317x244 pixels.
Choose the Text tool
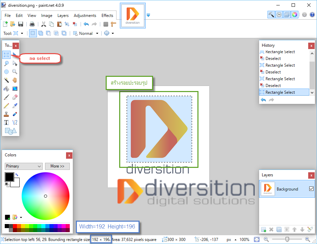[6, 123]
